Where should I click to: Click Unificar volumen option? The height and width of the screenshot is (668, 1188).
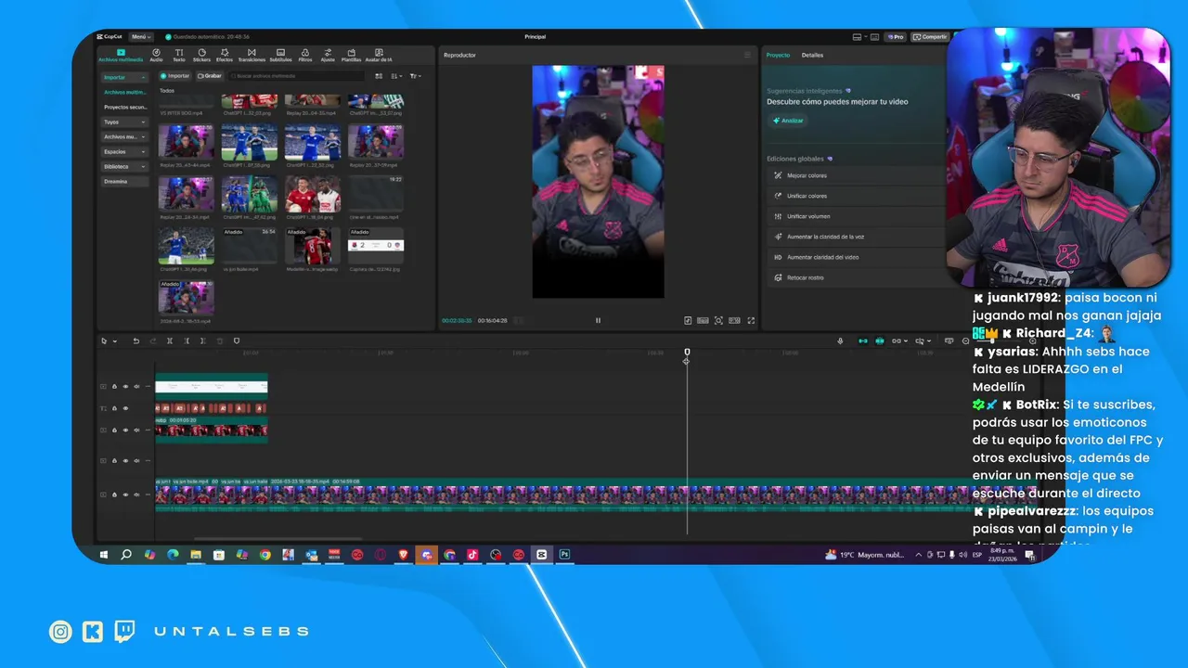(x=854, y=216)
